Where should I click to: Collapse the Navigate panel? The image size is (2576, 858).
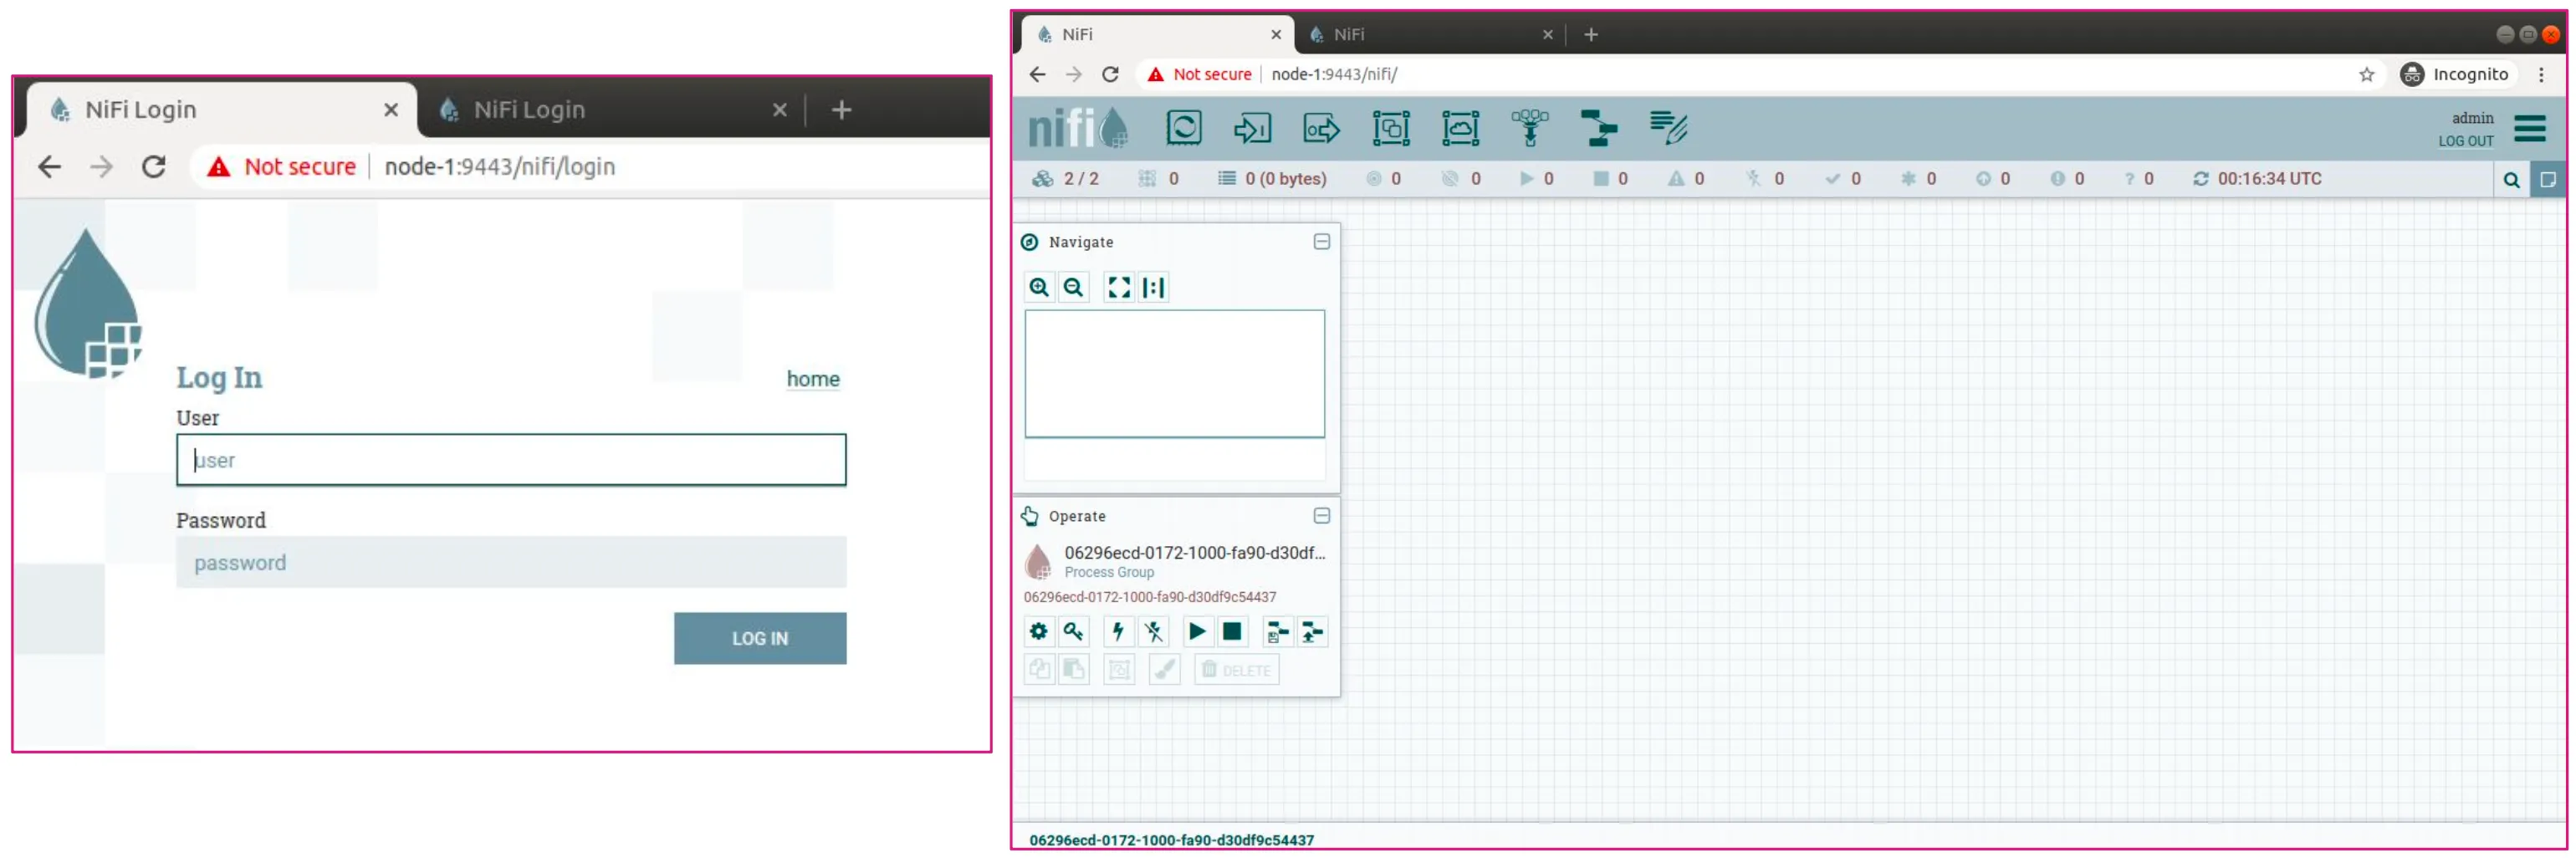click(1321, 242)
